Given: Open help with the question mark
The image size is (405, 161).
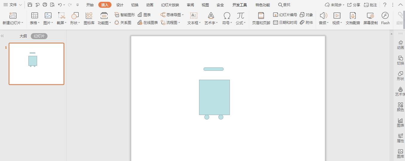Looking at the screenshot, I should click(385, 5).
